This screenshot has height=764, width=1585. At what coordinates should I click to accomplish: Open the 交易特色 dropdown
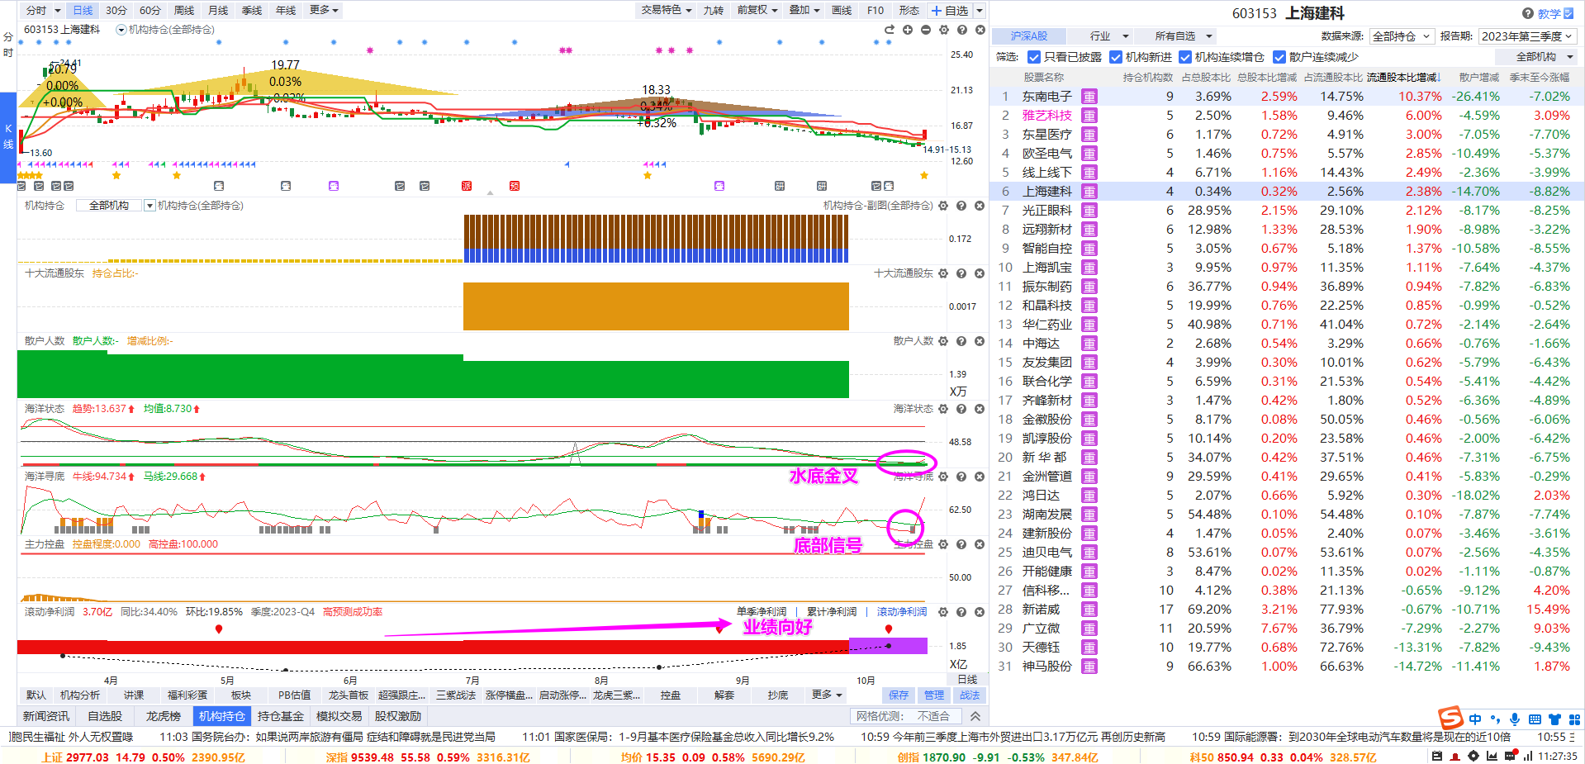coord(666,10)
